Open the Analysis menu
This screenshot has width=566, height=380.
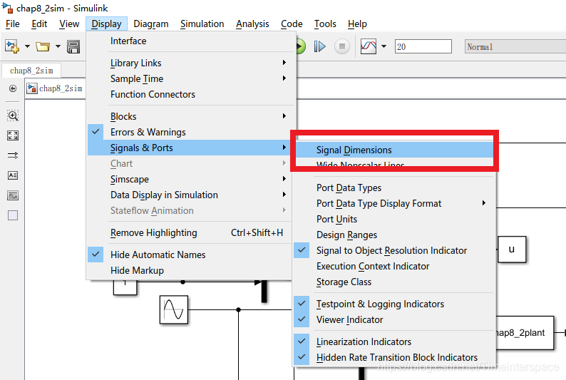(252, 24)
